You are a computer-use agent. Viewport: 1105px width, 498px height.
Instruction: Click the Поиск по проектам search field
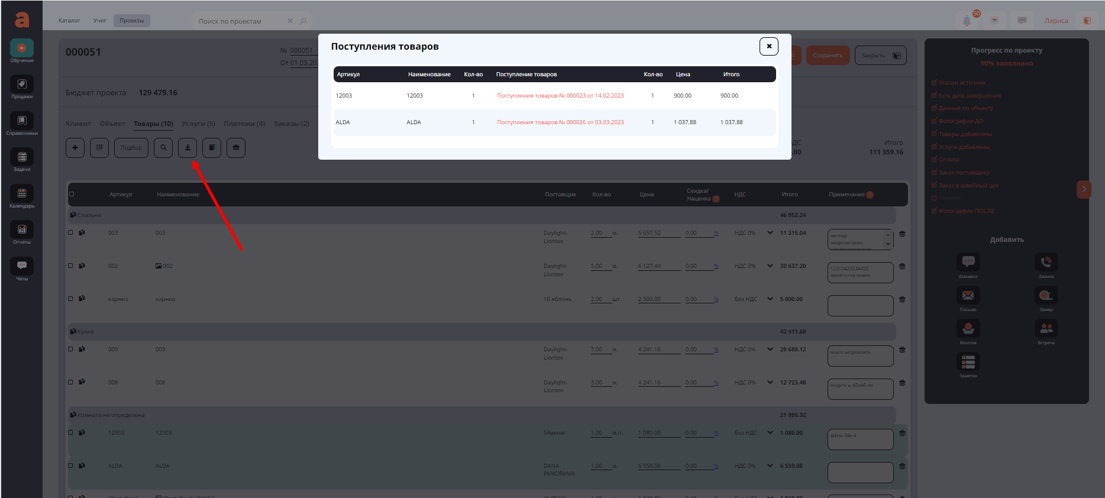point(240,21)
